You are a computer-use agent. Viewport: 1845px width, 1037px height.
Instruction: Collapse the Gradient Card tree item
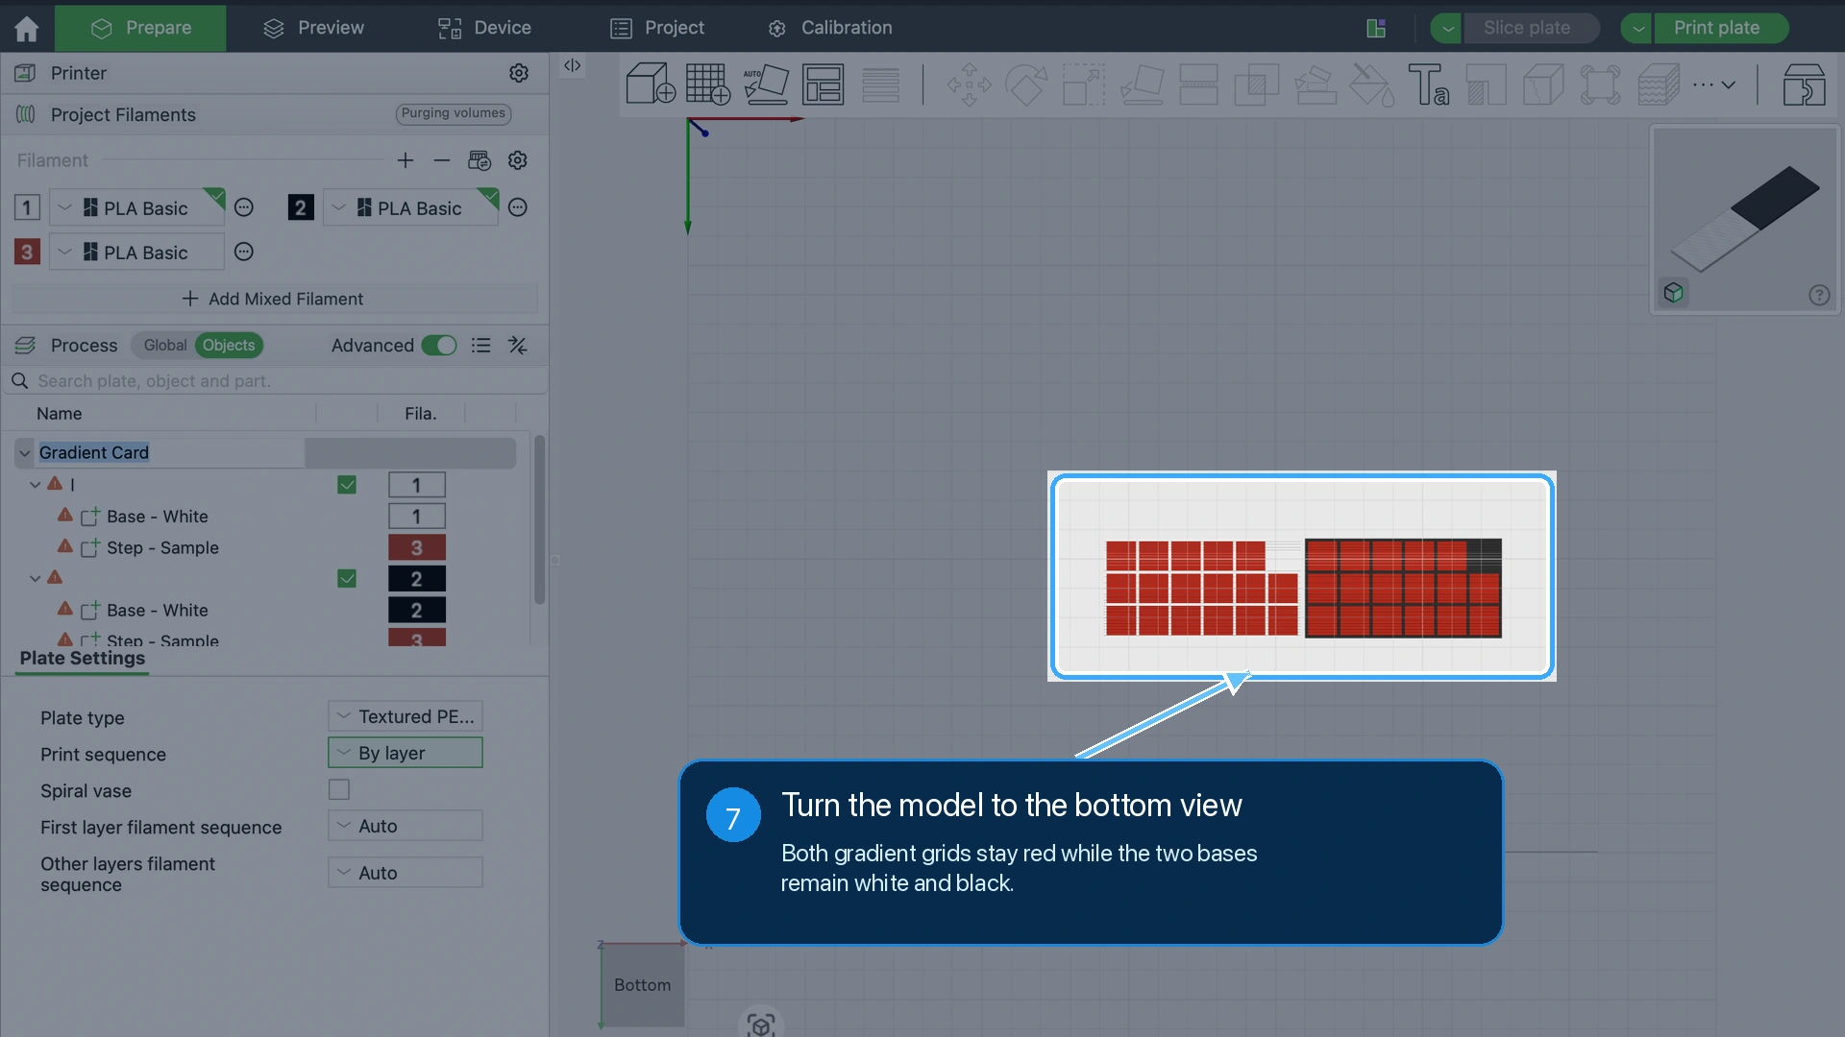click(x=25, y=452)
